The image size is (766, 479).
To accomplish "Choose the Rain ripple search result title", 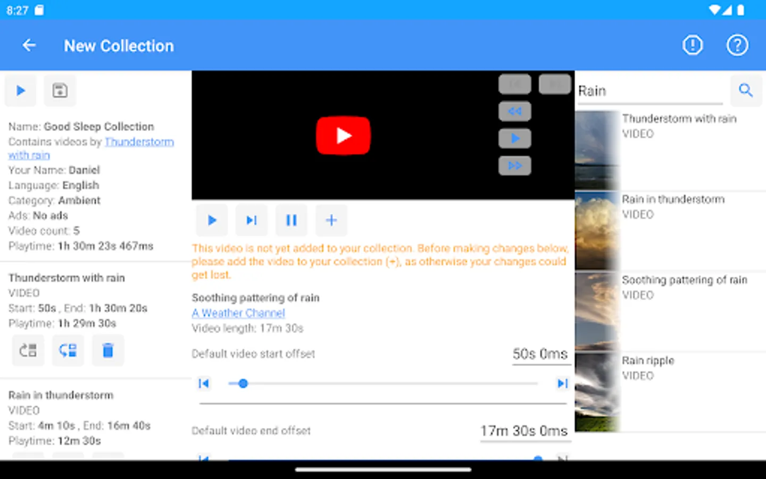I will click(x=648, y=360).
